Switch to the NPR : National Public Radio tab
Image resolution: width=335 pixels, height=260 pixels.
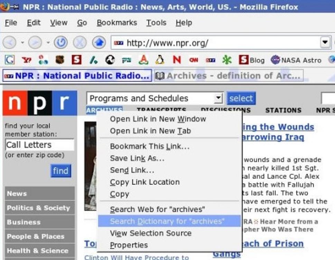coord(77,76)
